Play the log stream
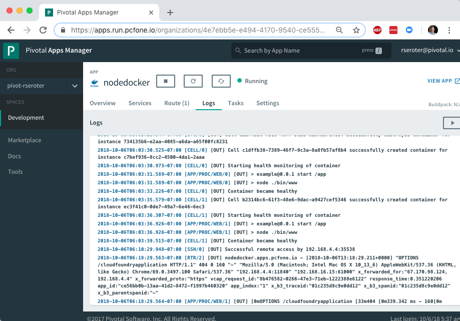This screenshot has width=460, height=321. click(x=452, y=123)
